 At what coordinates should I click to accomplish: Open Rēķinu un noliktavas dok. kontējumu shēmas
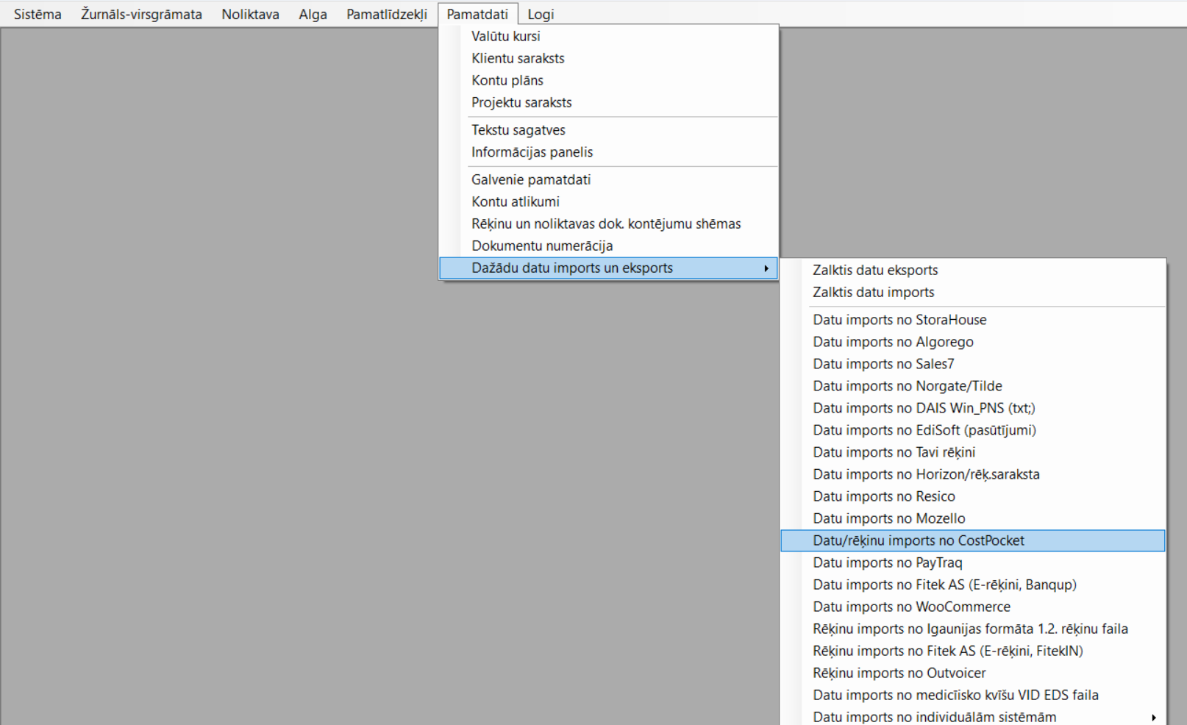point(608,224)
